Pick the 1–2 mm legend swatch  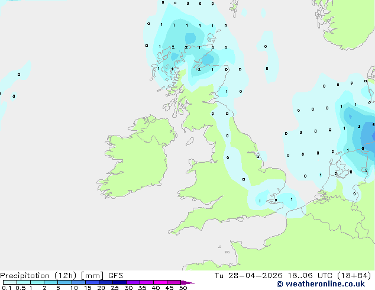pos(37,282)
